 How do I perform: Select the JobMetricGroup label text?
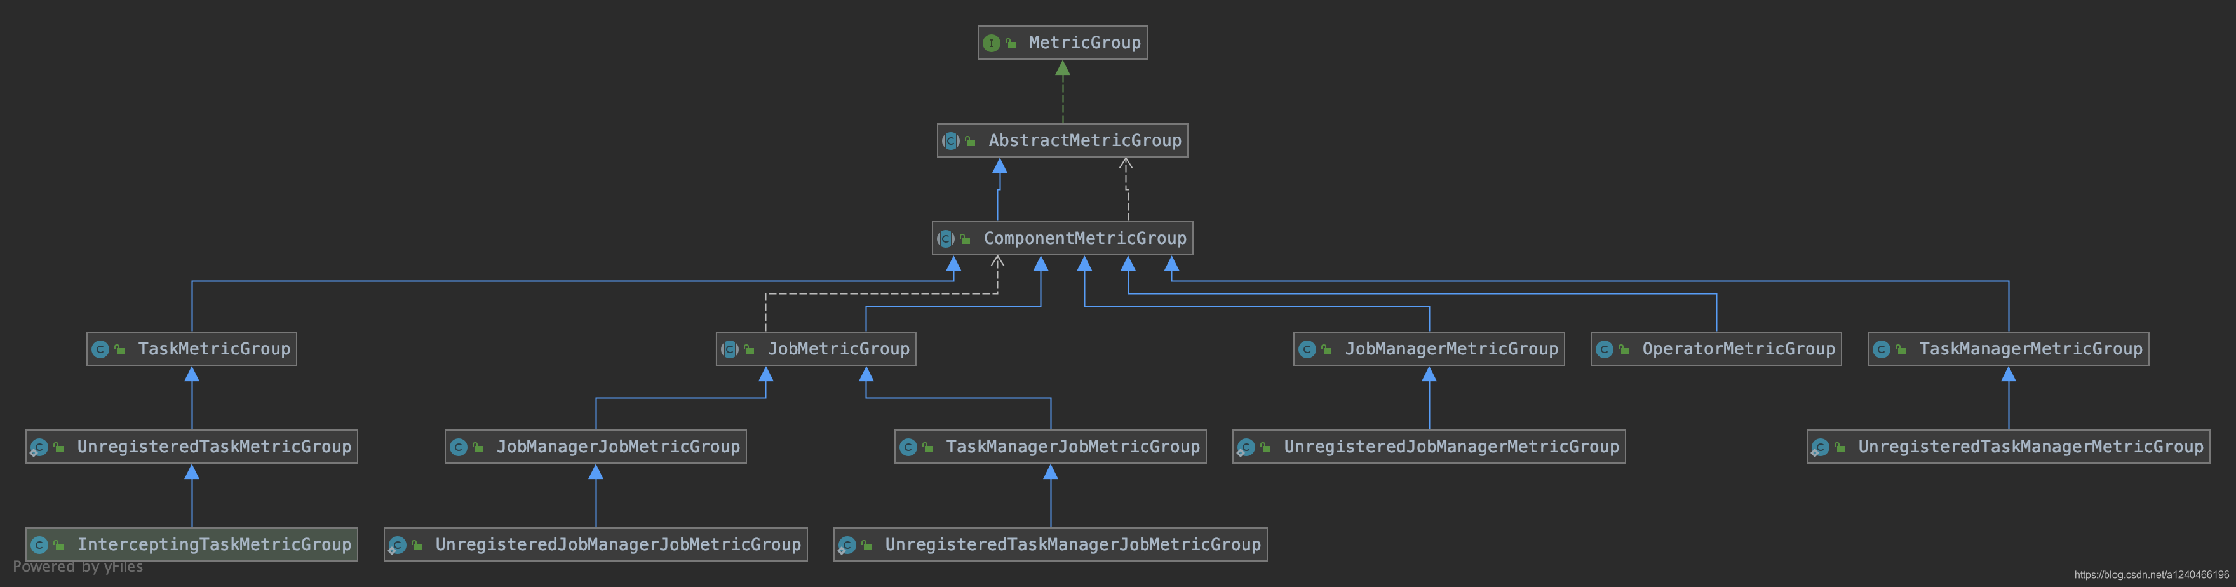pyautogui.click(x=838, y=349)
